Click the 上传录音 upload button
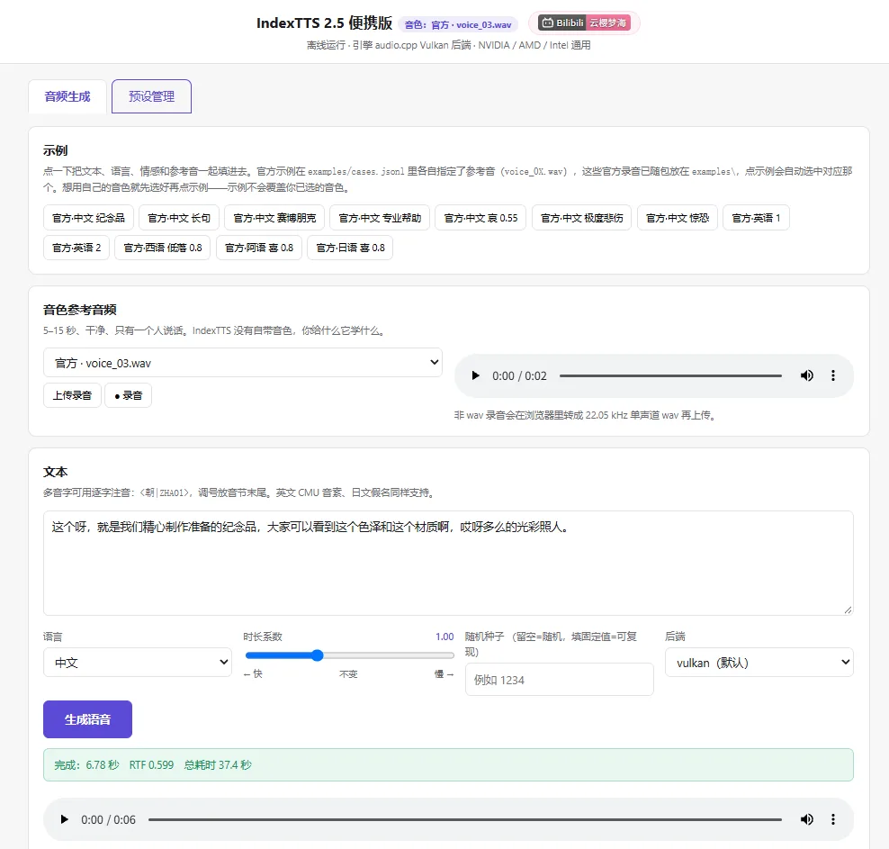Screen dimensions: 889x849 click(x=72, y=395)
